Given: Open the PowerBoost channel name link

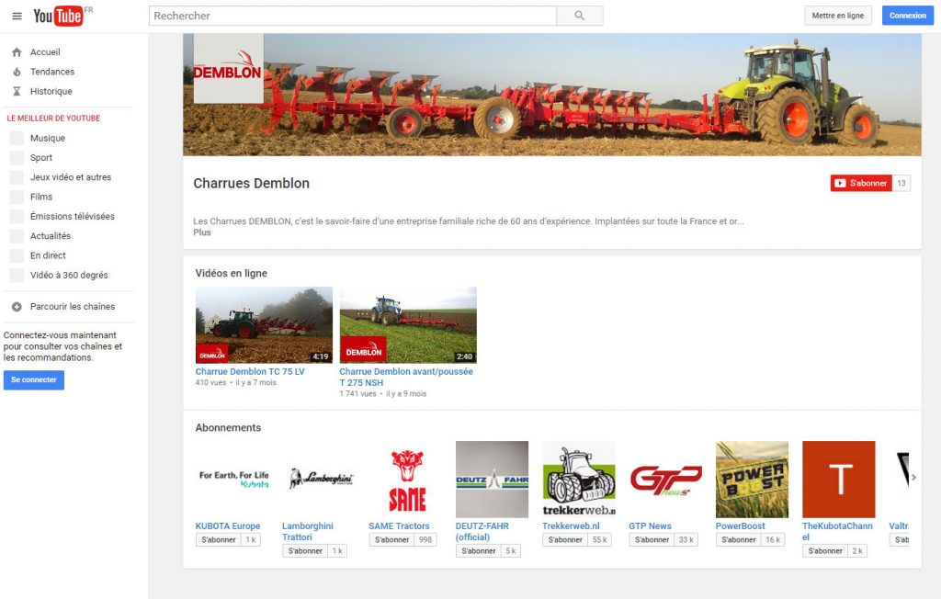Looking at the screenshot, I should pyautogui.click(x=740, y=526).
